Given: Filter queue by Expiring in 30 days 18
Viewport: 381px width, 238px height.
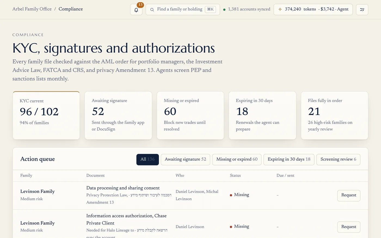Looking at the screenshot, I should [289, 159].
